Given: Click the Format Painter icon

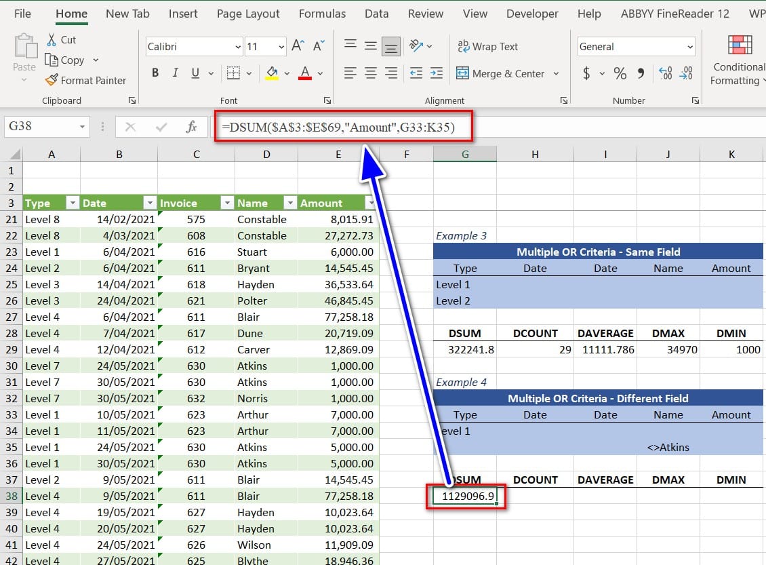Looking at the screenshot, I should pos(52,80).
